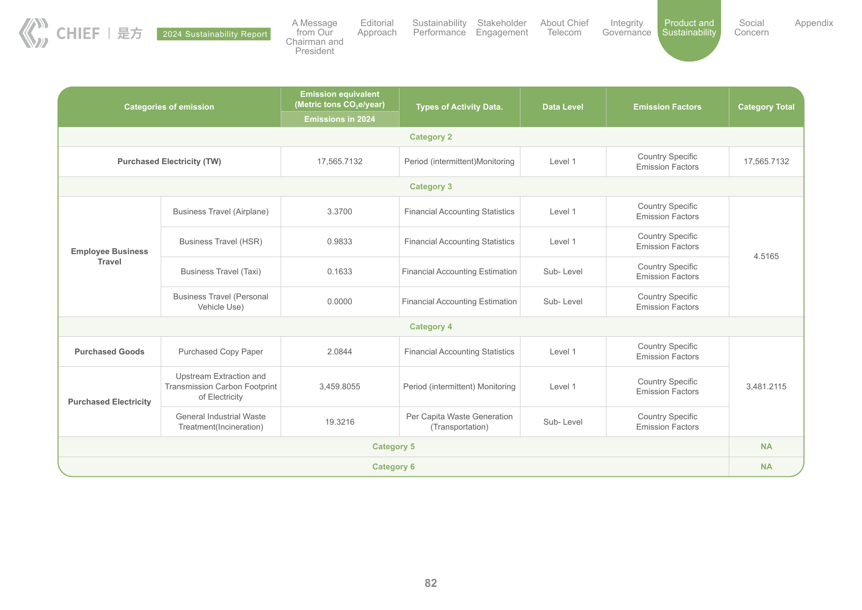Click Upstream Extraction and Transmission Carbon Footprint cell
The width and height of the screenshot is (862, 610).
221,387
